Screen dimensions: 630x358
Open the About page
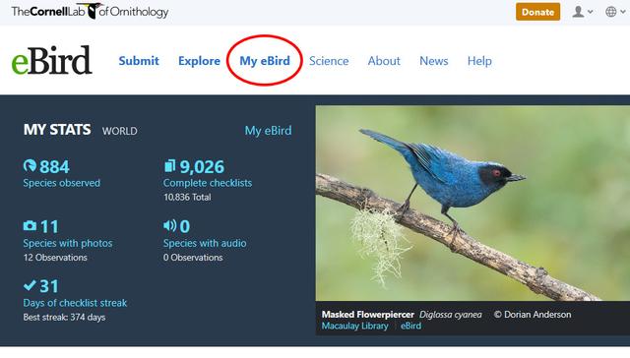384,61
